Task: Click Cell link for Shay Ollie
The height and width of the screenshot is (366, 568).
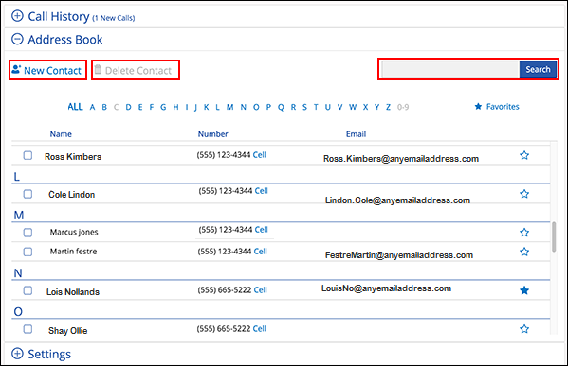Action: tap(260, 328)
